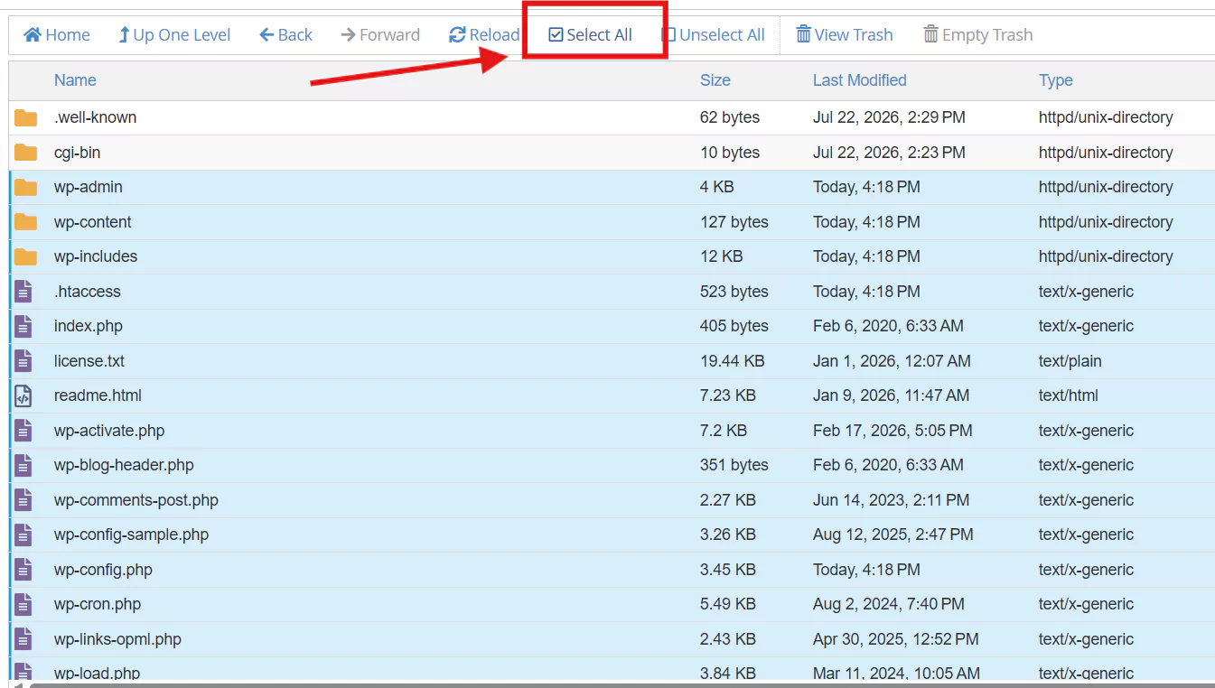Select the license.txt file name
1215x688 pixels.
pyautogui.click(x=89, y=361)
